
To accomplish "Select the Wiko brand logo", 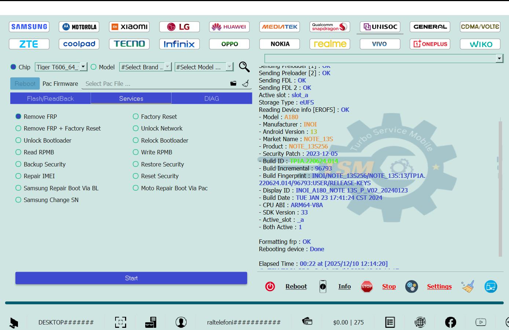I will [480, 44].
